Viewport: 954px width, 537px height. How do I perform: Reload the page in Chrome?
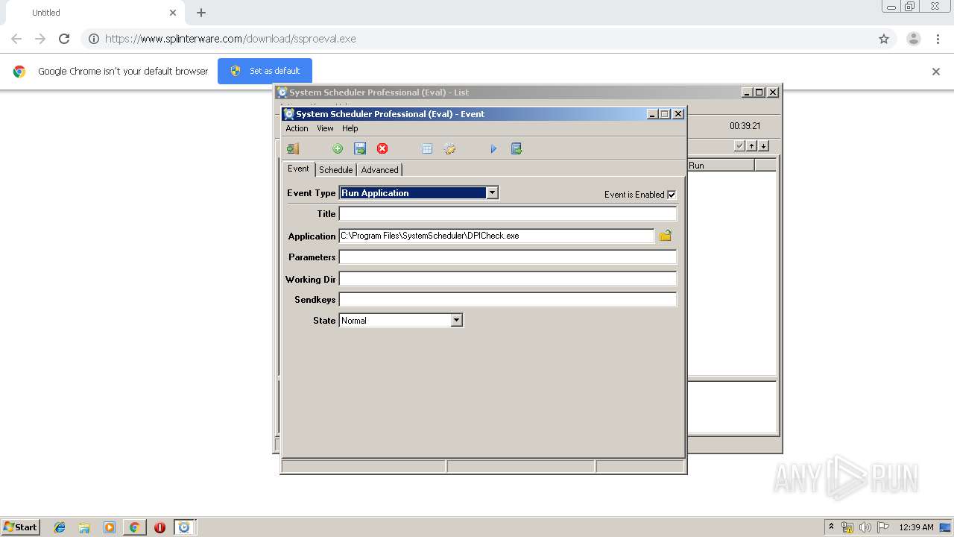pos(64,39)
